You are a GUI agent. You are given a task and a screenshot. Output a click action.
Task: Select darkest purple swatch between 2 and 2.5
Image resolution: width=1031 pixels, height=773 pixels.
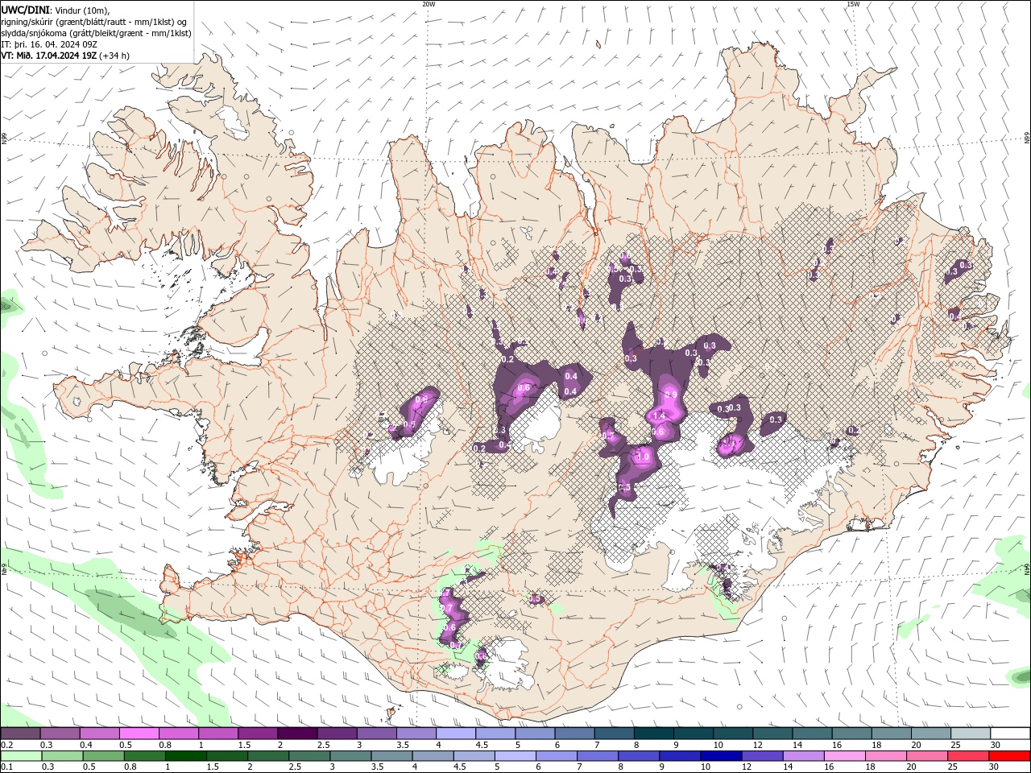click(x=297, y=734)
